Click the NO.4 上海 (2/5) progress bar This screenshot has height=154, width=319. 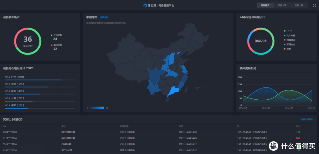(40, 101)
